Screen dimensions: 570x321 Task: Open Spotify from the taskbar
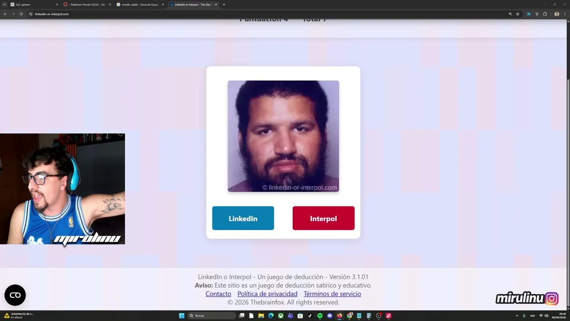click(x=320, y=316)
